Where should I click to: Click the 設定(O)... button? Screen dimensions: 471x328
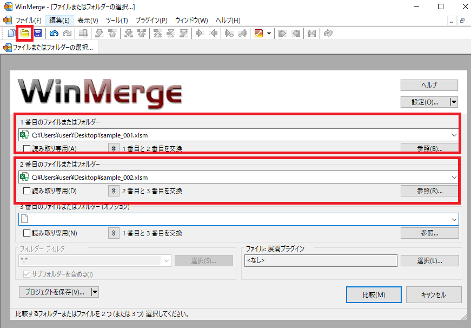click(425, 102)
